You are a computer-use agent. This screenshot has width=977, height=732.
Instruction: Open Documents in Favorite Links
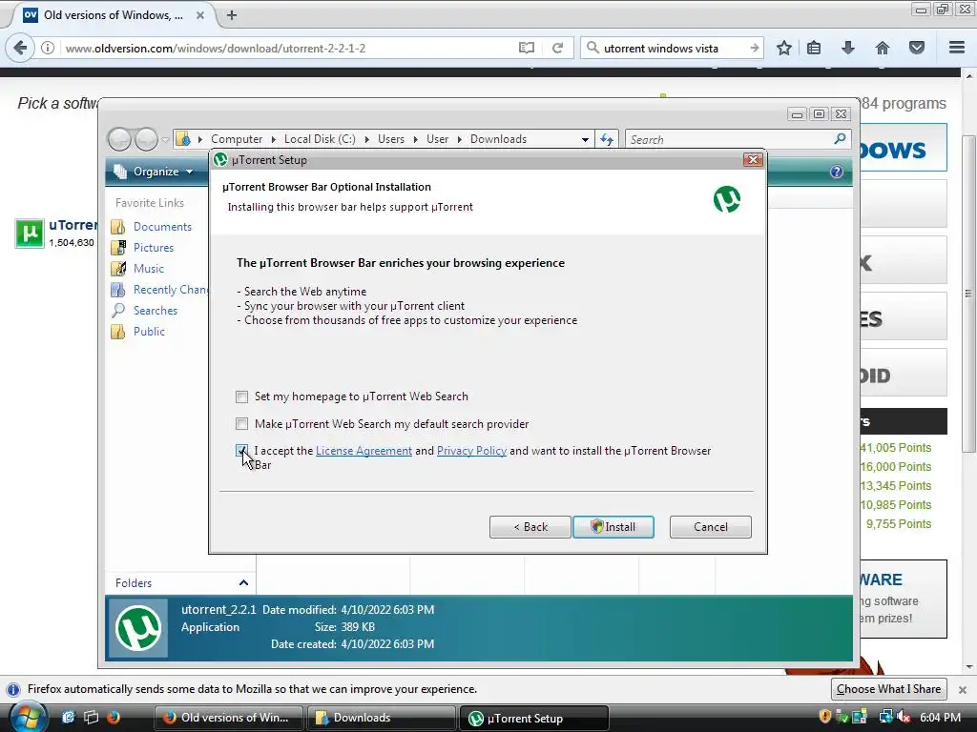pos(162,227)
